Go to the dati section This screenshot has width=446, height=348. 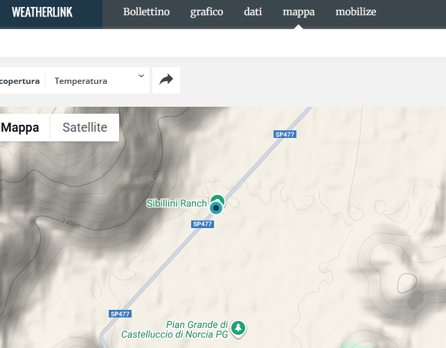pos(253,12)
